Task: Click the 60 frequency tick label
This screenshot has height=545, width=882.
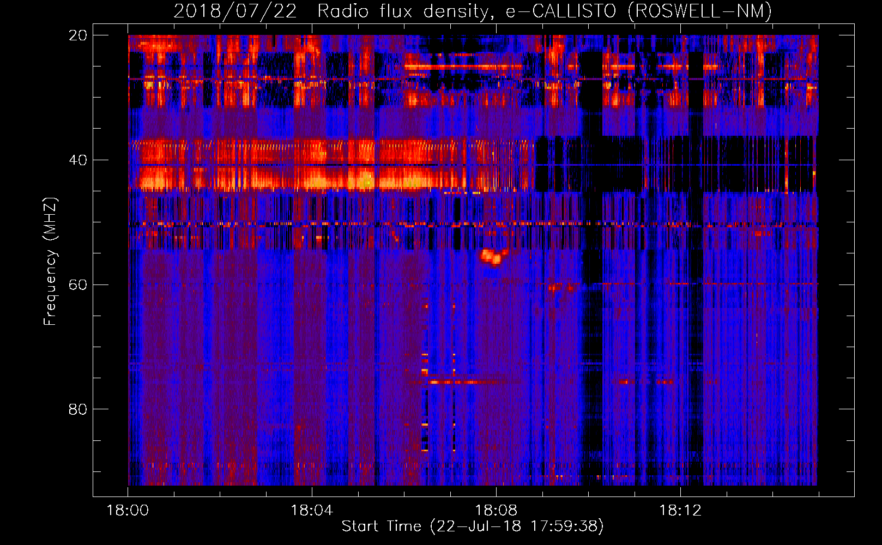Action: (77, 284)
